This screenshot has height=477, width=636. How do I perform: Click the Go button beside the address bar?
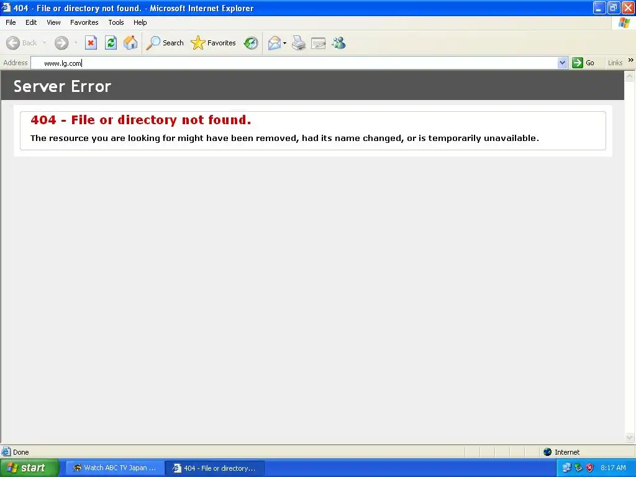coord(583,63)
